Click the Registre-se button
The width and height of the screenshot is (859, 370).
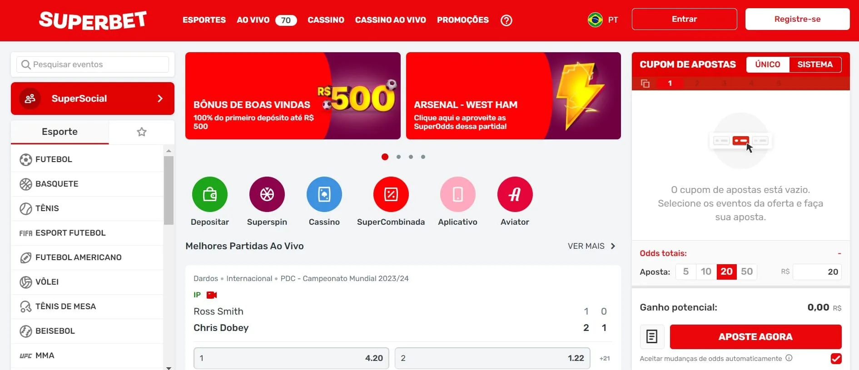[798, 19]
